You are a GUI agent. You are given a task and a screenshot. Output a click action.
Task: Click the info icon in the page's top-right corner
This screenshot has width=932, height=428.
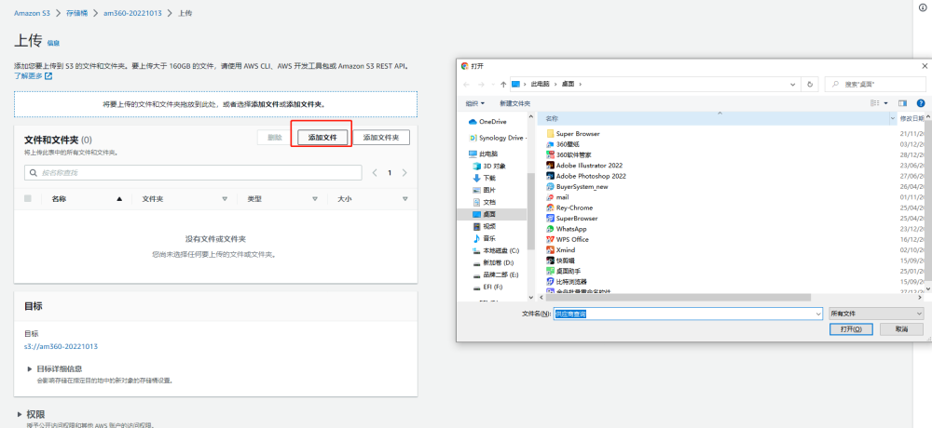923,7
